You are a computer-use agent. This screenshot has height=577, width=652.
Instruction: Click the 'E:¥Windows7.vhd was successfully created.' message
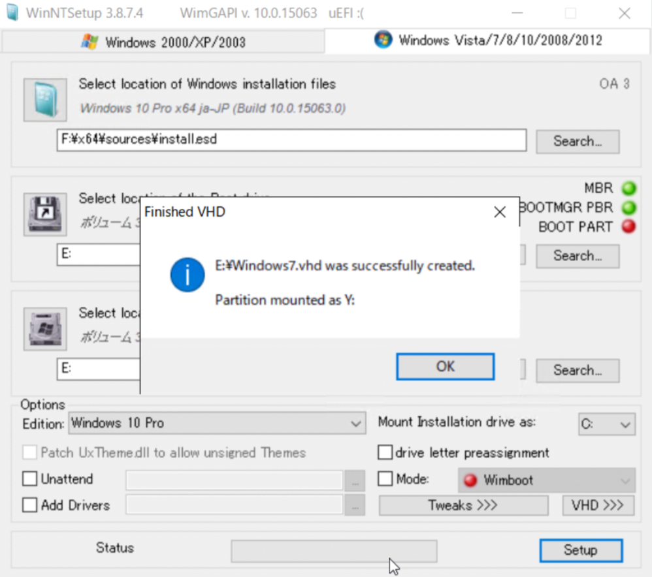[345, 266]
